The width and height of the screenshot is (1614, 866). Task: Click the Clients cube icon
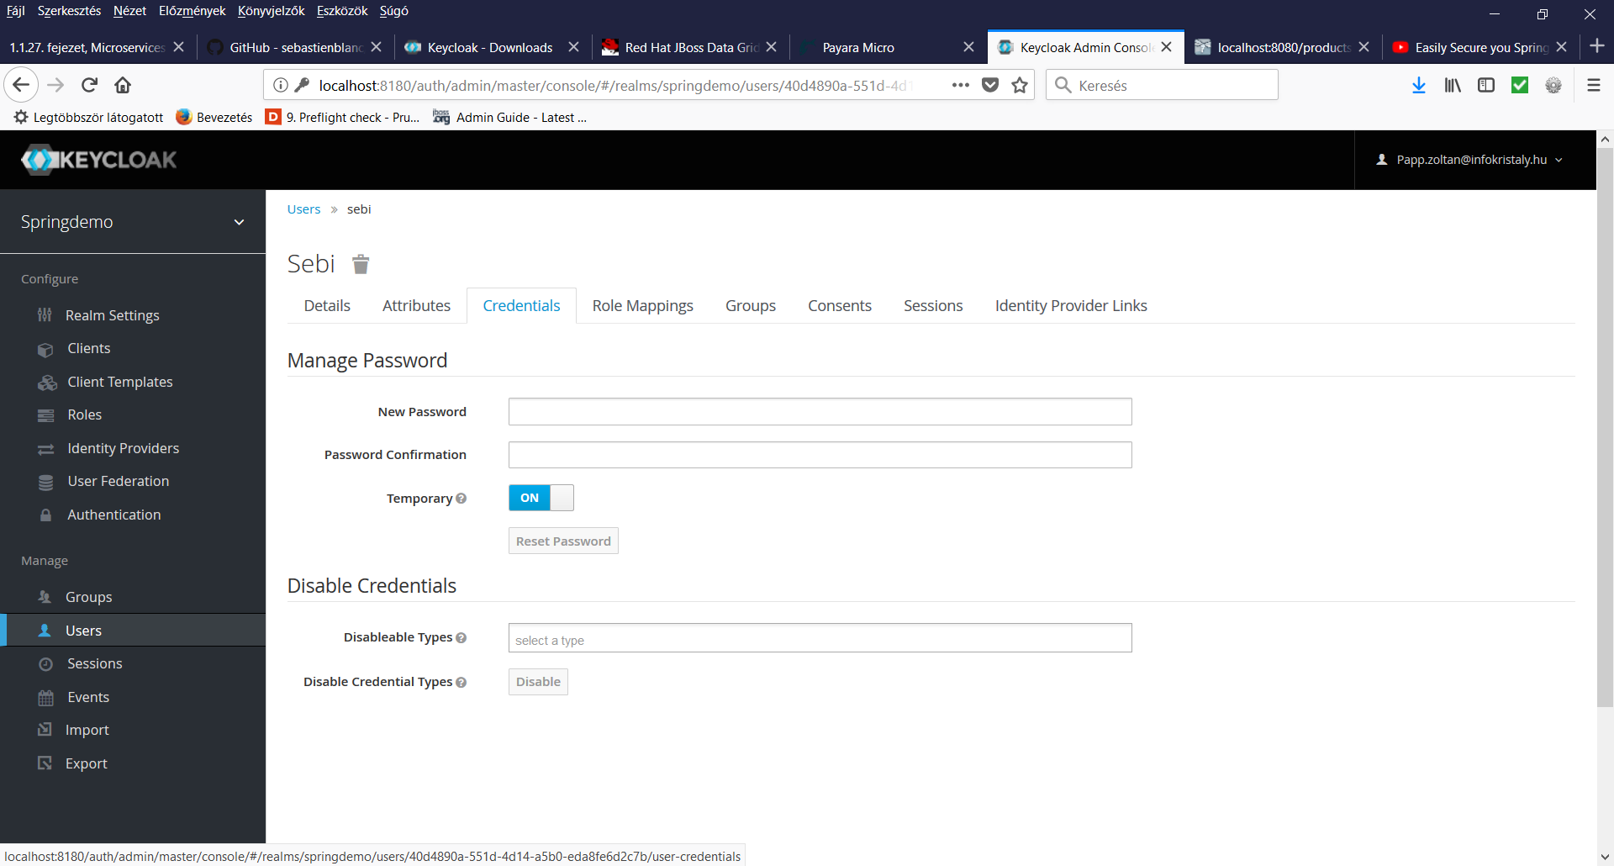point(45,349)
